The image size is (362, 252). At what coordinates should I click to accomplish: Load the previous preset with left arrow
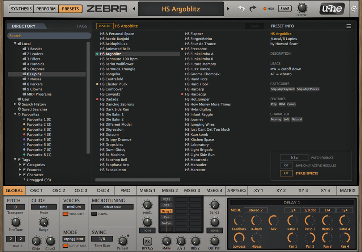point(134,9)
